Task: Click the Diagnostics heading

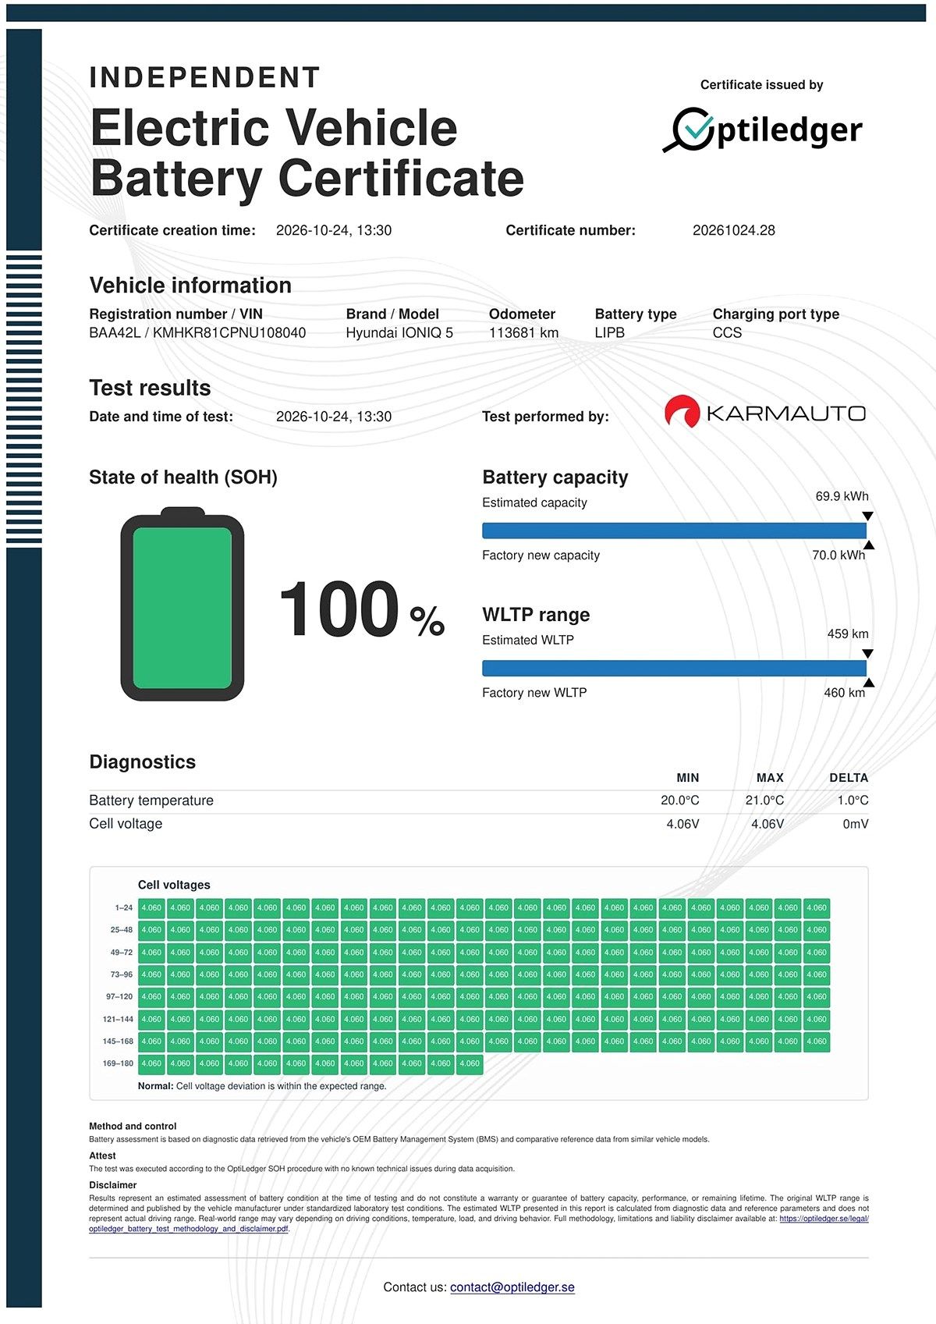Action: pyautogui.click(x=143, y=762)
